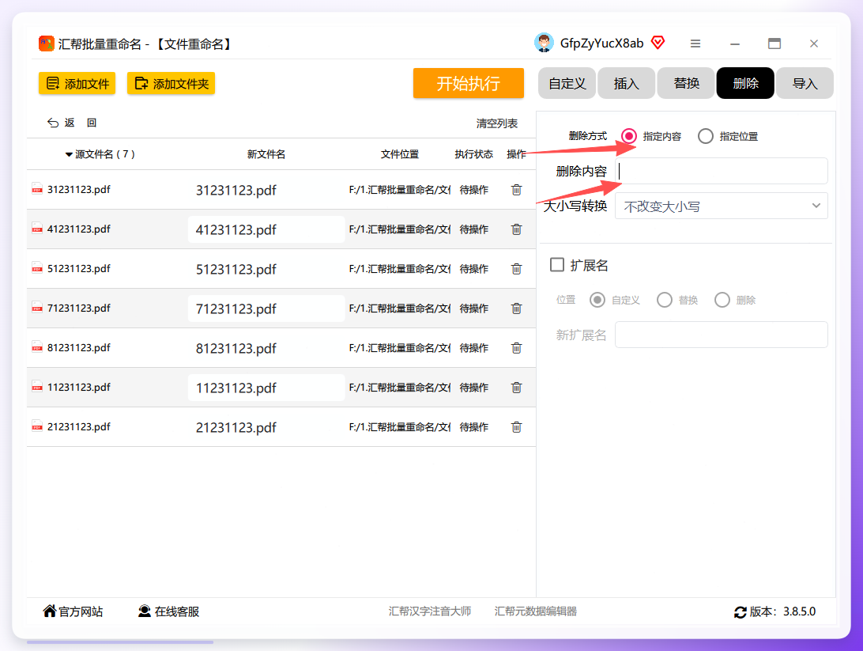Click the PDF icon of 51231123.pdf

point(37,268)
